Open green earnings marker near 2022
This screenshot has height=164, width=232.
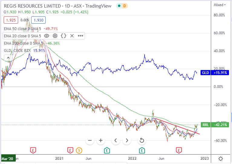(142, 150)
